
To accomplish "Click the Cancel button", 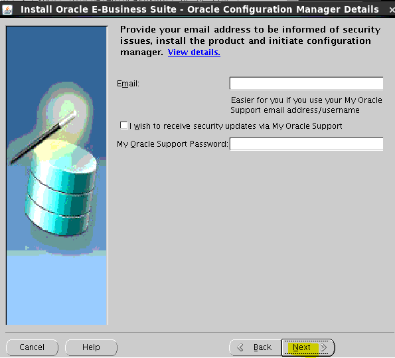I will (x=32, y=347).
